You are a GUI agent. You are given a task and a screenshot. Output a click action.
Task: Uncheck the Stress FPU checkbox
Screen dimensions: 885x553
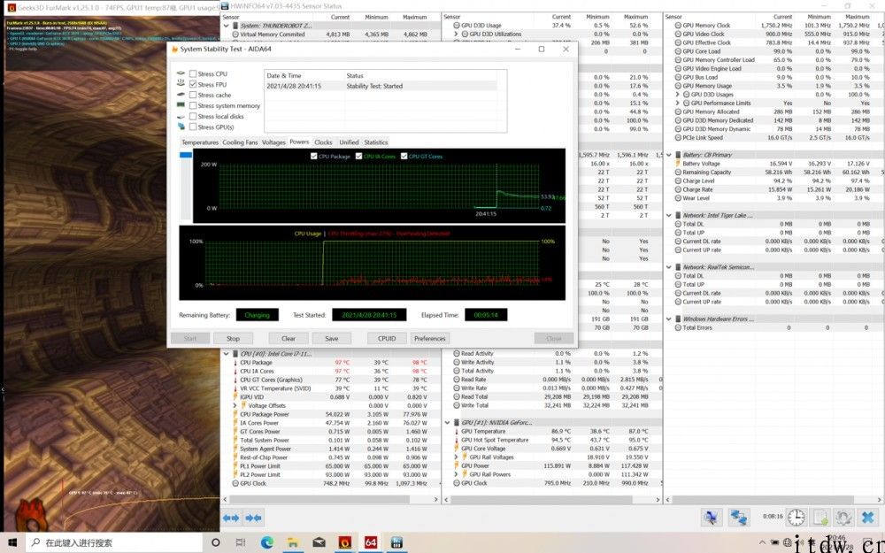point(193,84)
